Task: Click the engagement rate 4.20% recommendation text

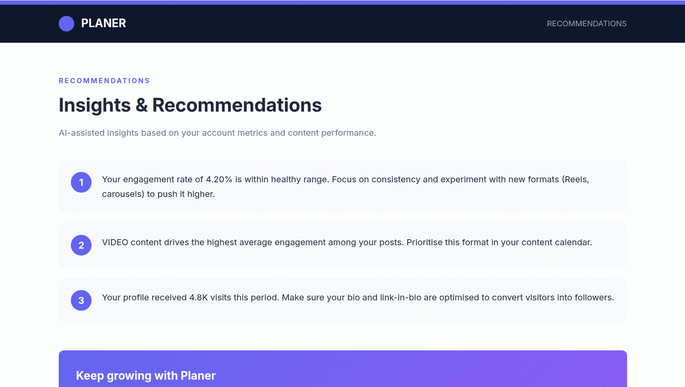Action: 346,187
